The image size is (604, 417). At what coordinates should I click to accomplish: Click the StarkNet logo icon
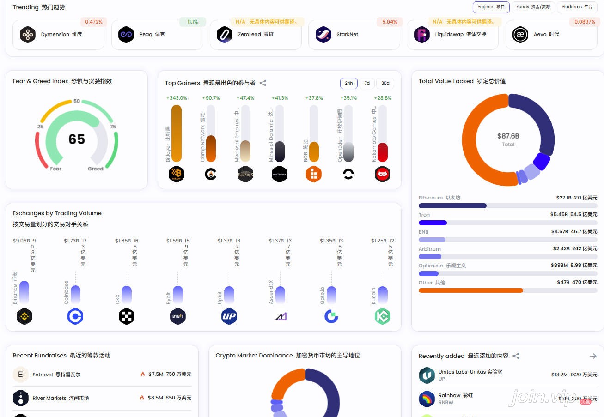[x=323, y=35]
